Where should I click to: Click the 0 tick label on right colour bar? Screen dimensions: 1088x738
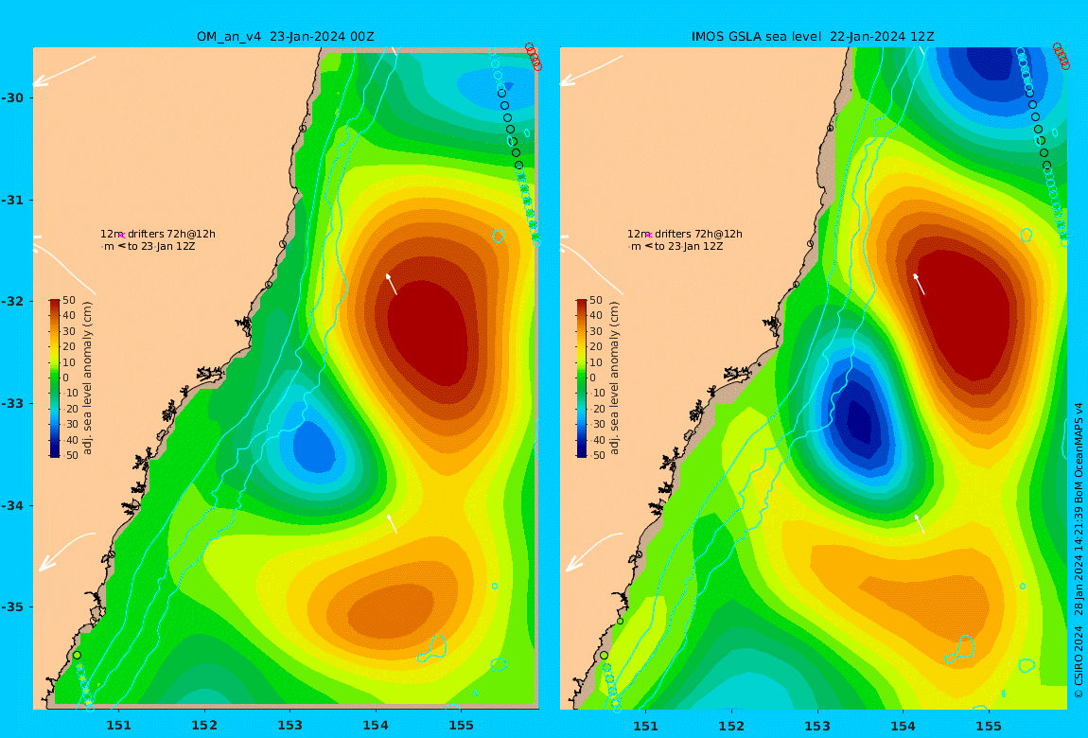(x=592, y=378)
